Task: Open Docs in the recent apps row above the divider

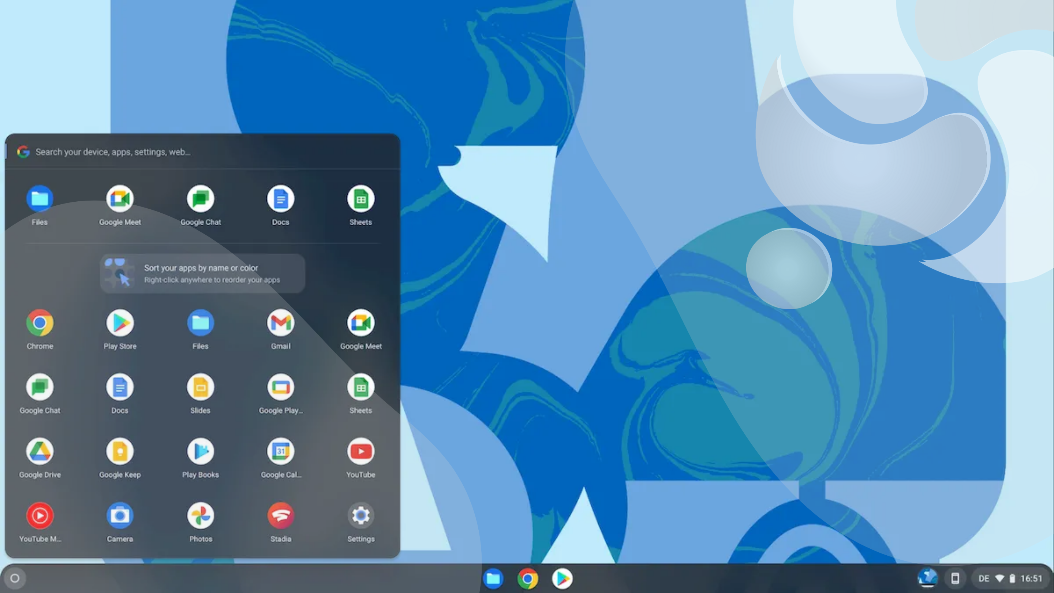Action: pos(281,199)
